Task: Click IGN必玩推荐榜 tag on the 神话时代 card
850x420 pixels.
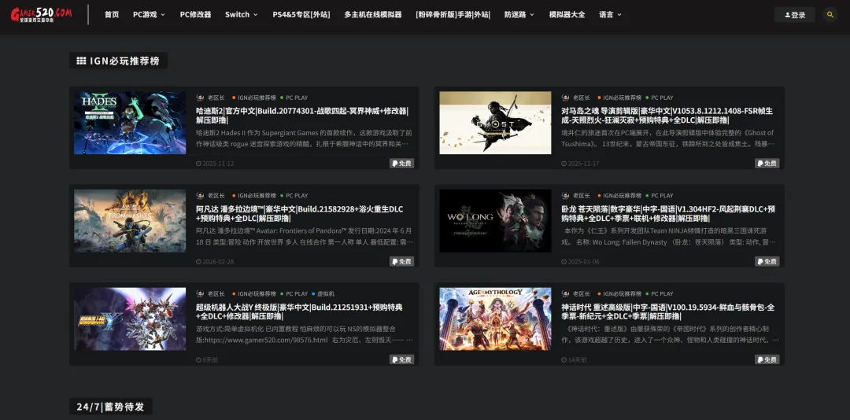Action: tap(619, 293)
